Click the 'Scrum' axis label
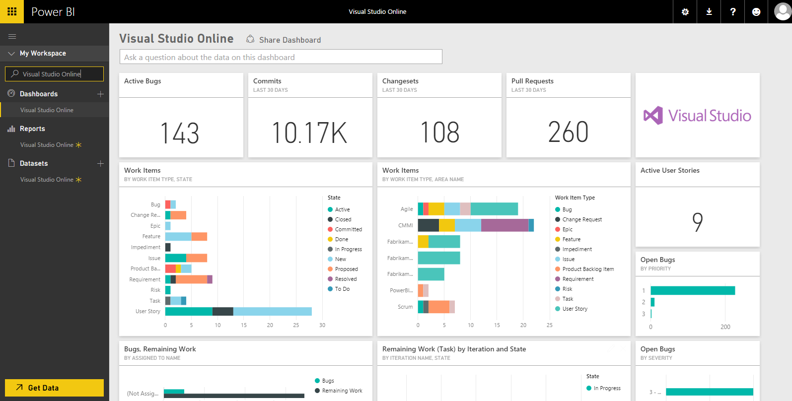This screenshot has height=401, width=792. point(405,307)
